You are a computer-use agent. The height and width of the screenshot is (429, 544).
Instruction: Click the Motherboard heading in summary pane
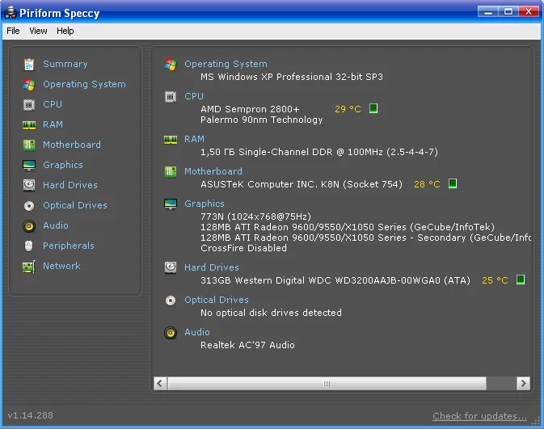tap(213, 171)
